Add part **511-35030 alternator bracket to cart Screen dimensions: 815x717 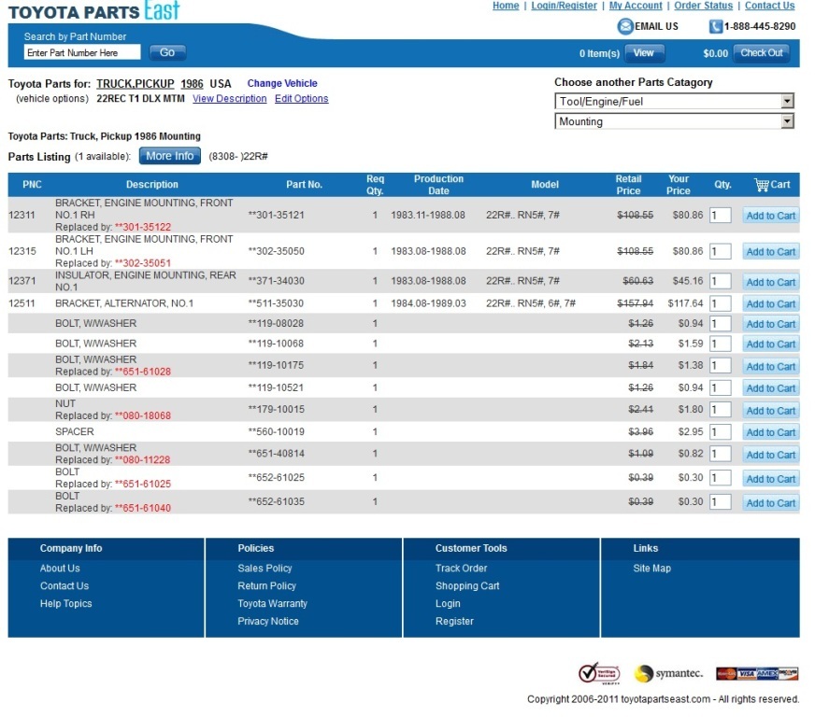(x=771, y=303)
